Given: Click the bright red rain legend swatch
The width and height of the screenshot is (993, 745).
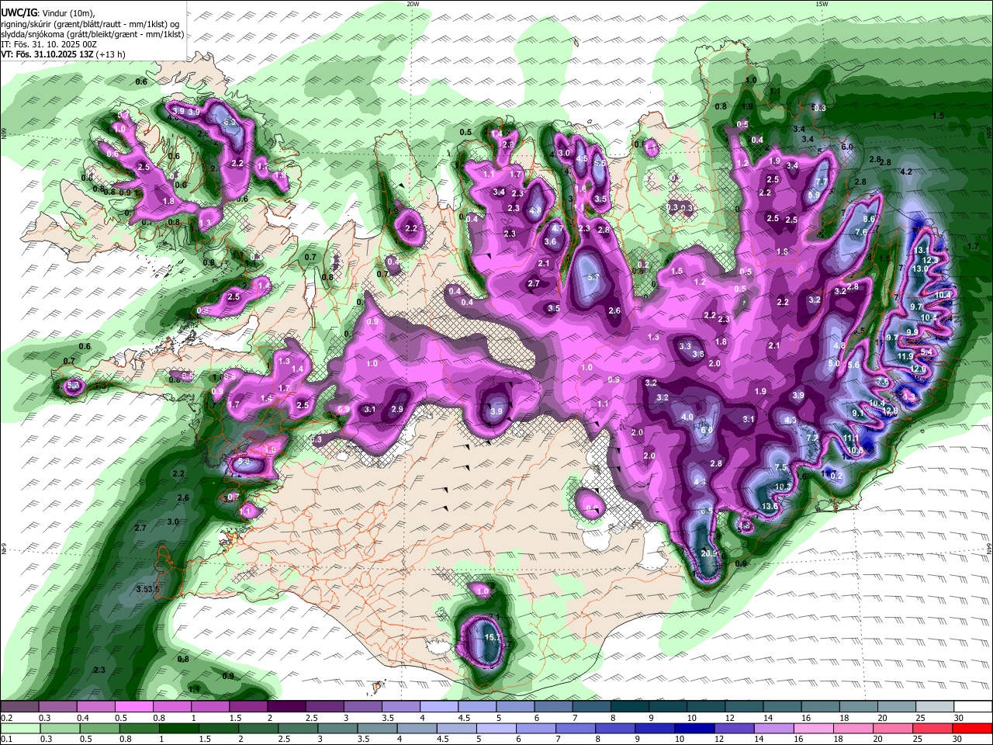Looking at the screenshot, I should 973,729.
